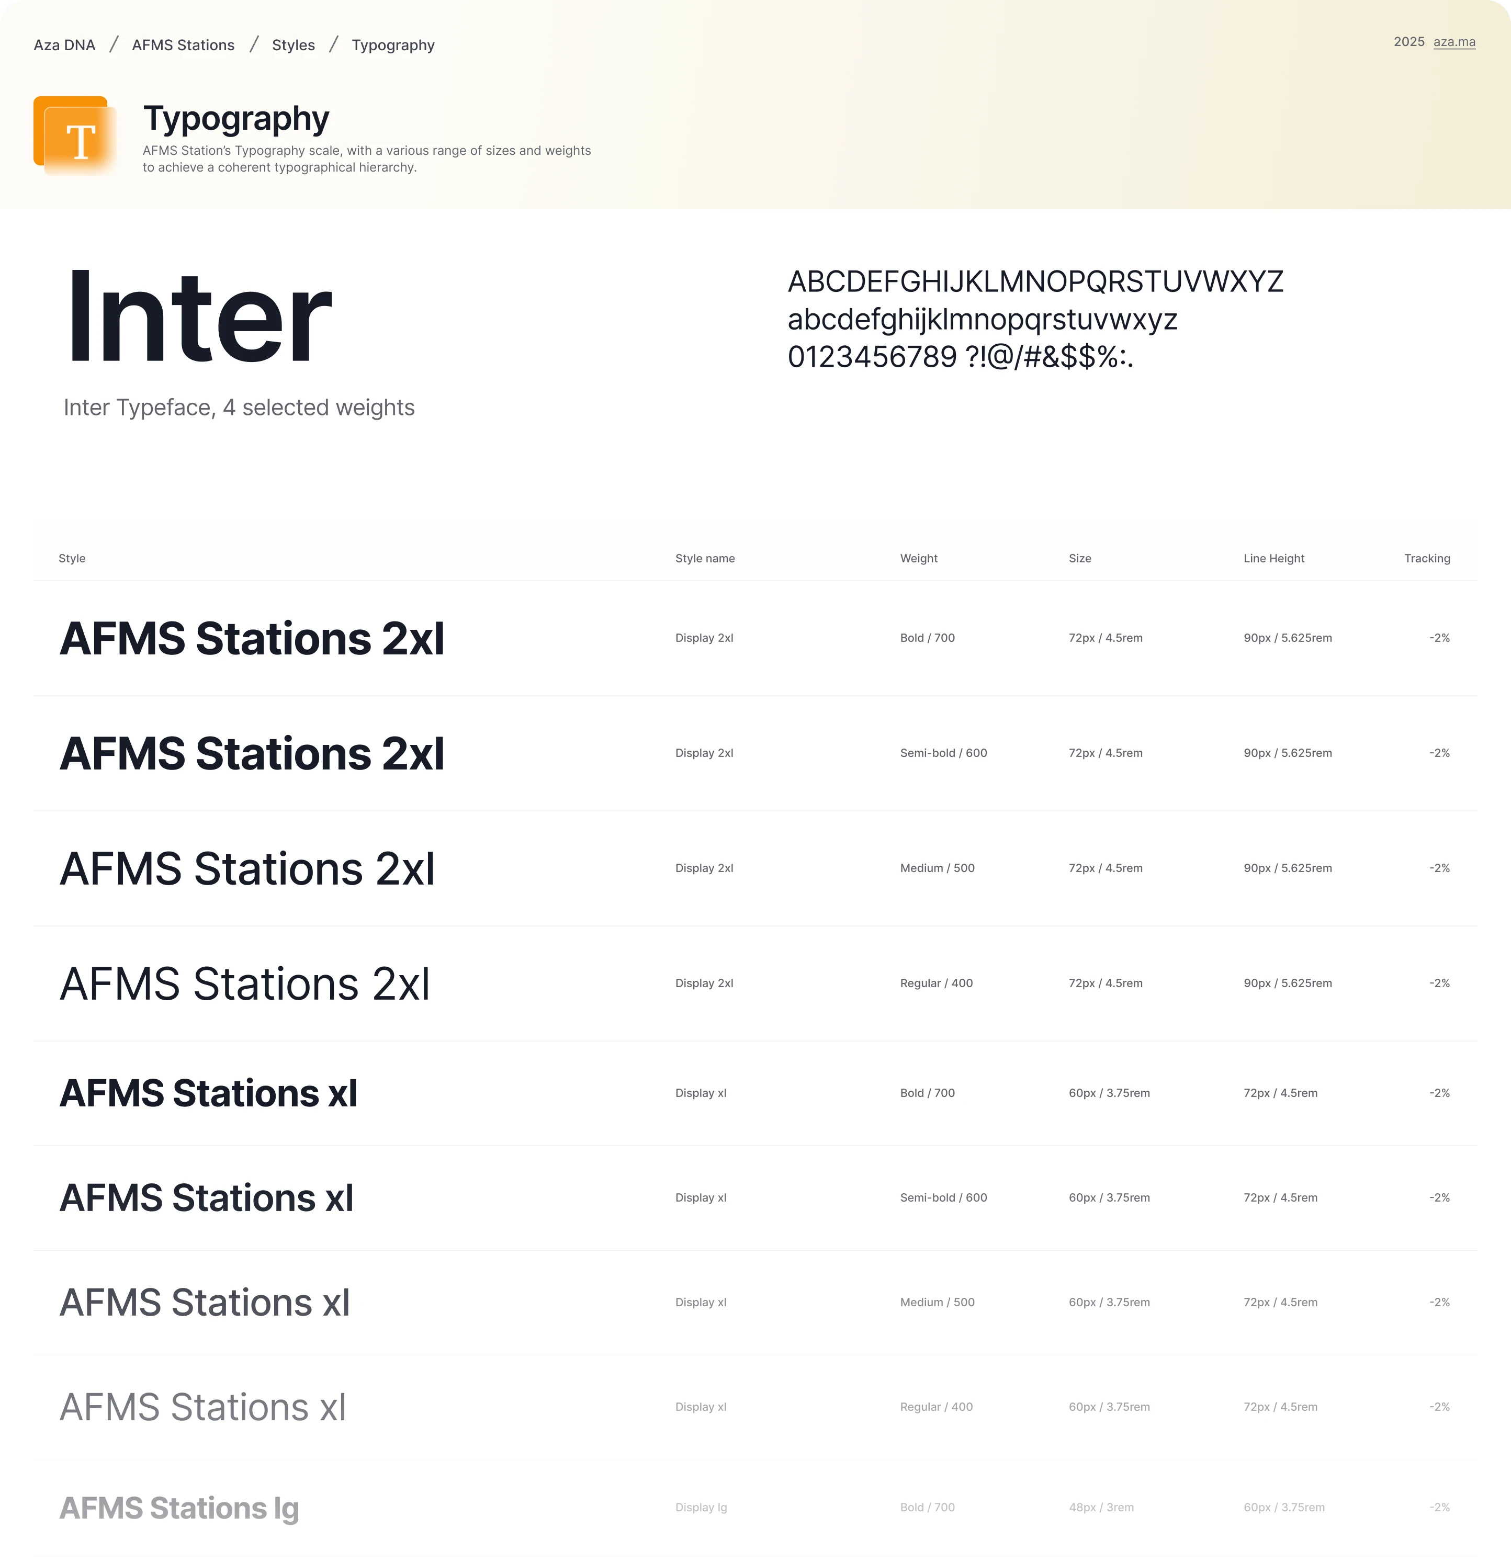Click the Typography page heading
The image size is (1511, 1561).
point(236,119)
